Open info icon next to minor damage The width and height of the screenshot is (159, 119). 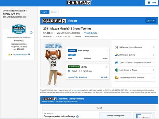[77, 116]
